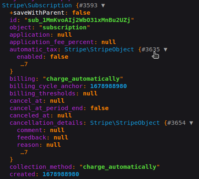The height and width of the screenshot is (179, 199).
Task: Click the Stripe\StripeObject class beside cancellation_details
Action: click(x=125, y=123)
